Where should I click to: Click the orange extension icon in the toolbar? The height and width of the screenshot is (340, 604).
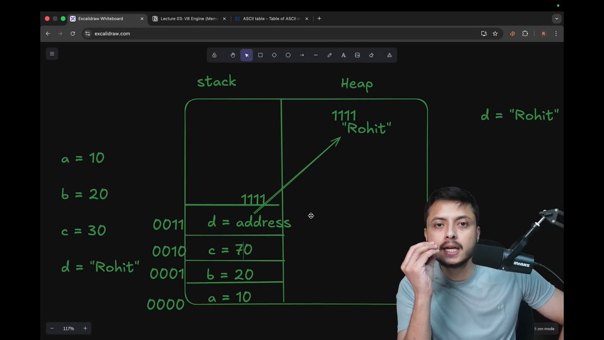click(512, 34)
